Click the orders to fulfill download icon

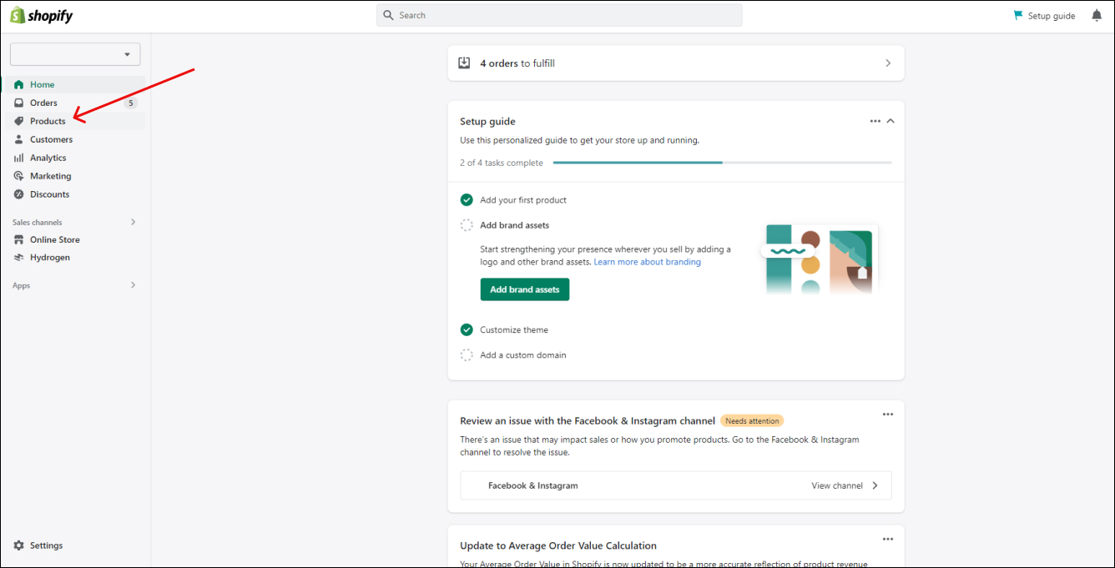click(465, 63)
